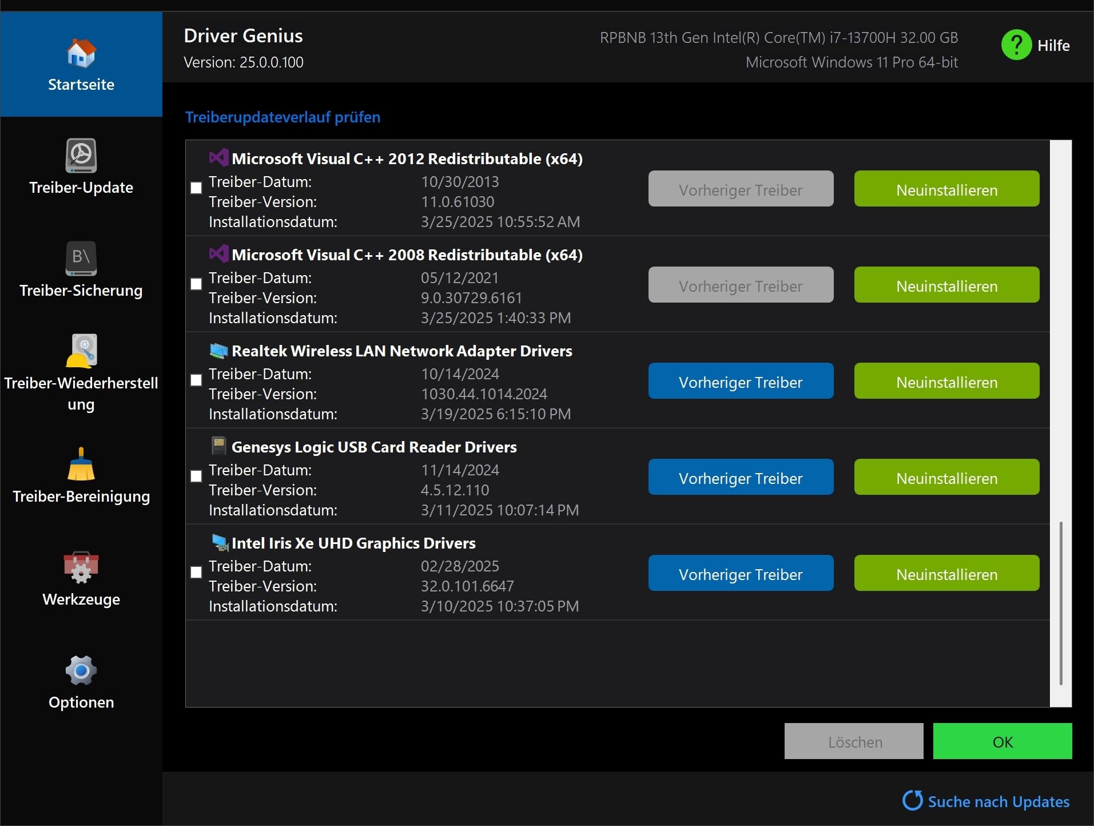The image size is (1094, 826).
Task: Click the version value 32.0.101.6647
Action: pyautogui.click(x=467, y=586)
